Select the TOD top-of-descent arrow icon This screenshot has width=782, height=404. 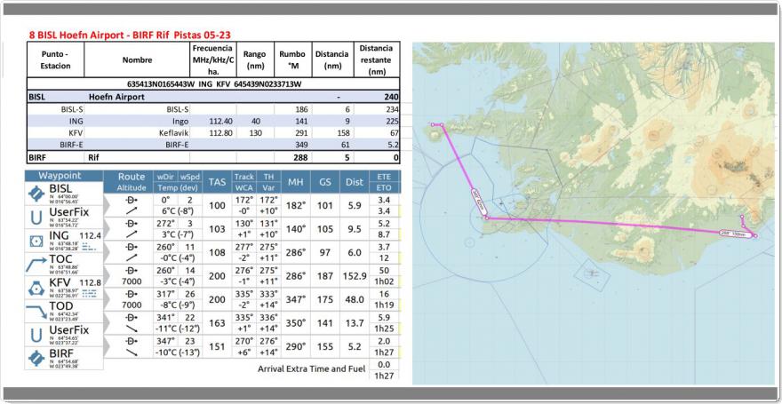36,312
